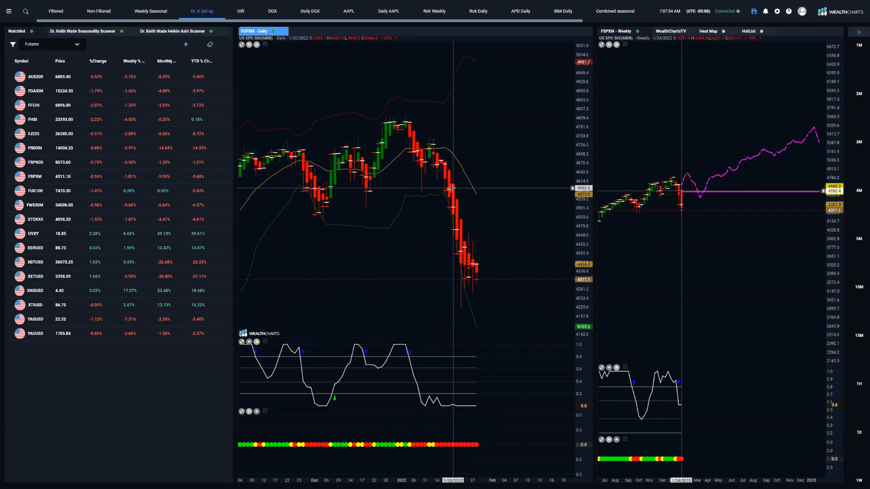870x489 pixels.
Task: Move the weekly price pane up
Action: click(617, 44)
